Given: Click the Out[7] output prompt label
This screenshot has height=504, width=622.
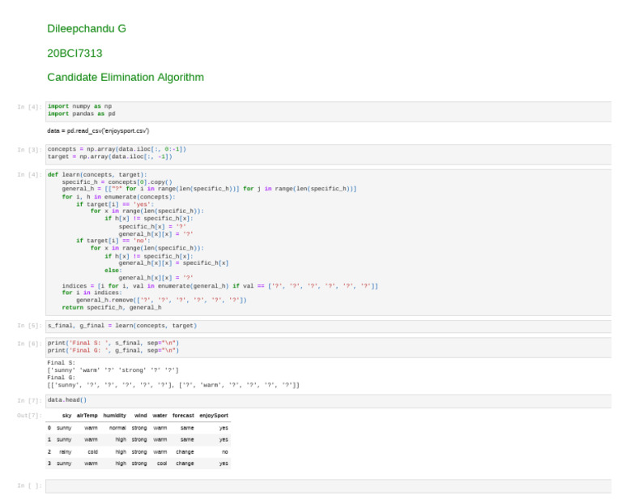Looking at the screenshot, I should click(x=29, y=416).
